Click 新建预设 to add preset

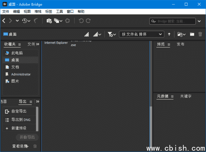point(19,128)
